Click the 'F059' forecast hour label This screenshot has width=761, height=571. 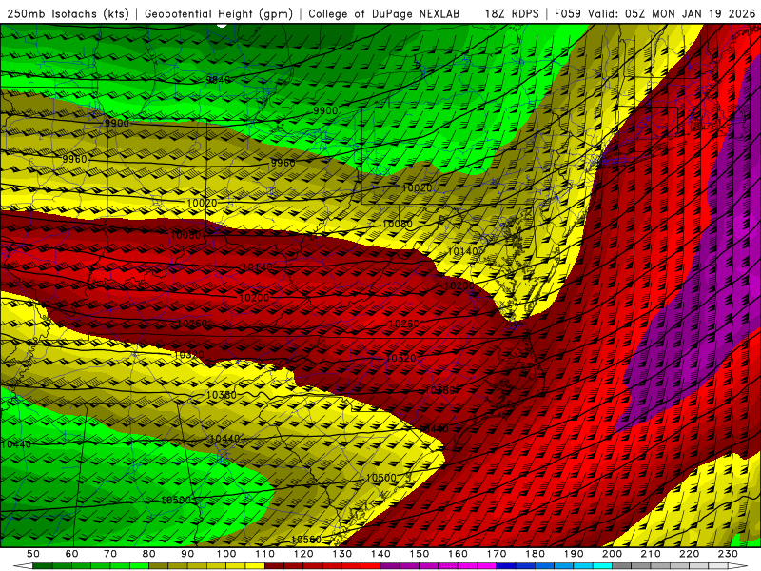(567, 14)
